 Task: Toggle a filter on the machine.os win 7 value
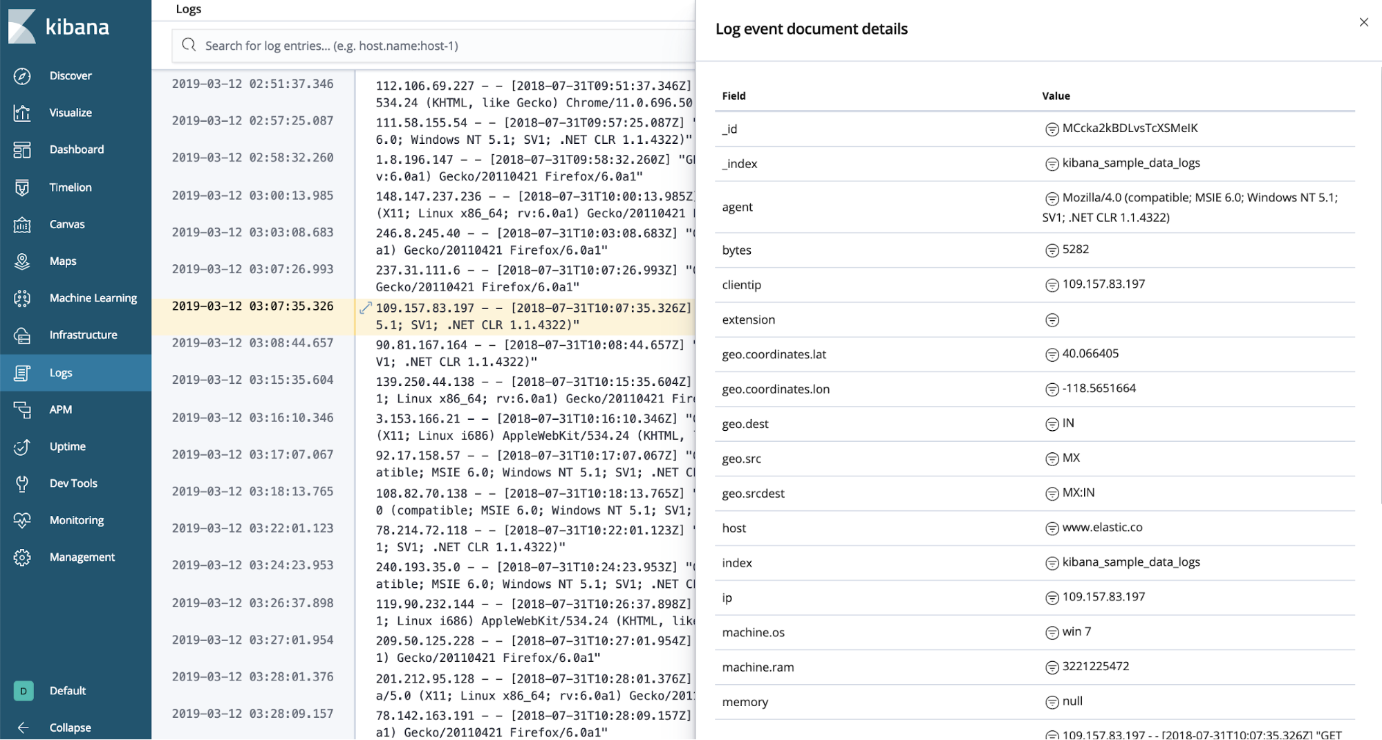1052,631
